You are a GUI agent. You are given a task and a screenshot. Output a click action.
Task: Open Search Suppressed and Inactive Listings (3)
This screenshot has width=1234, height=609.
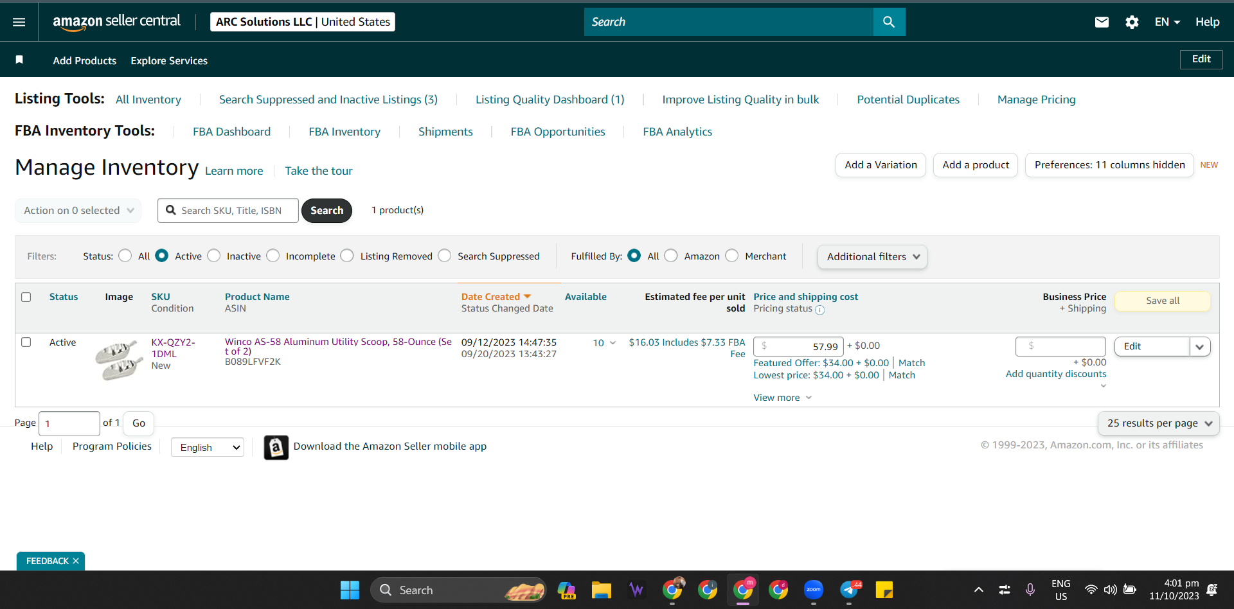[328, 100]
